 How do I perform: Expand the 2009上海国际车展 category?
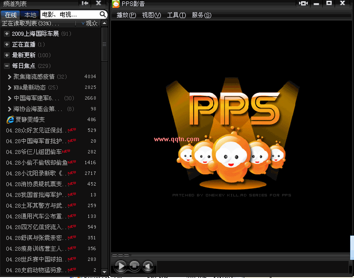7,34
